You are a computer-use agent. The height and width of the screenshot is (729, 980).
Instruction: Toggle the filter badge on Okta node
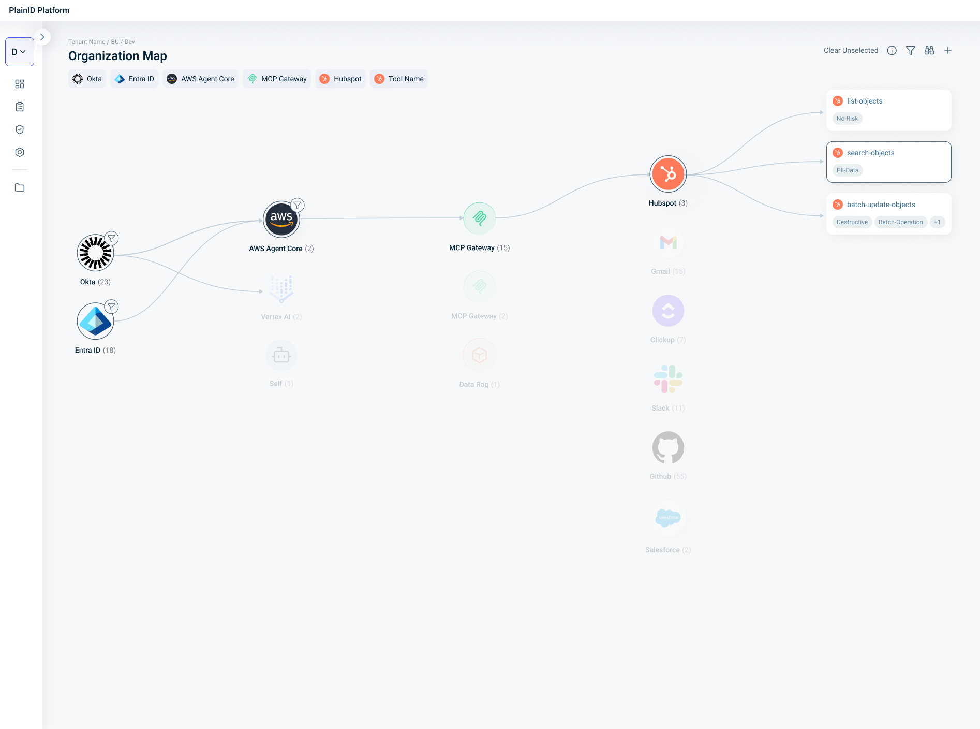point(111,238)
